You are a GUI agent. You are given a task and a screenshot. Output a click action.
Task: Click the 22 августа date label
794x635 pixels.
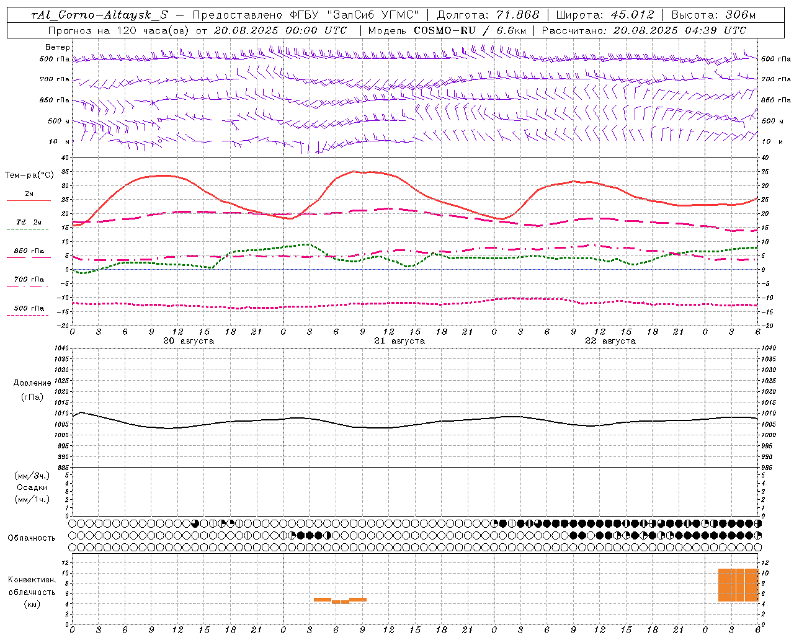coord(610,341)
